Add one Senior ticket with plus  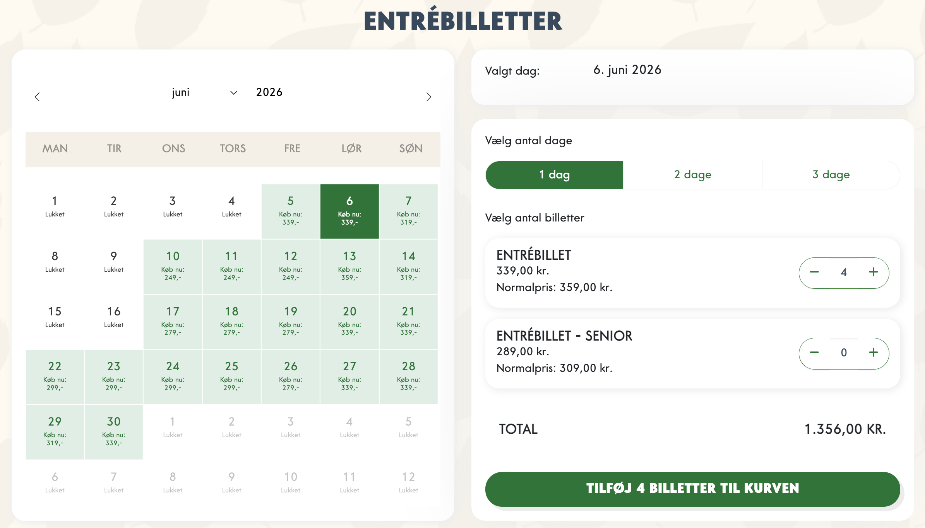click(873, 353)
